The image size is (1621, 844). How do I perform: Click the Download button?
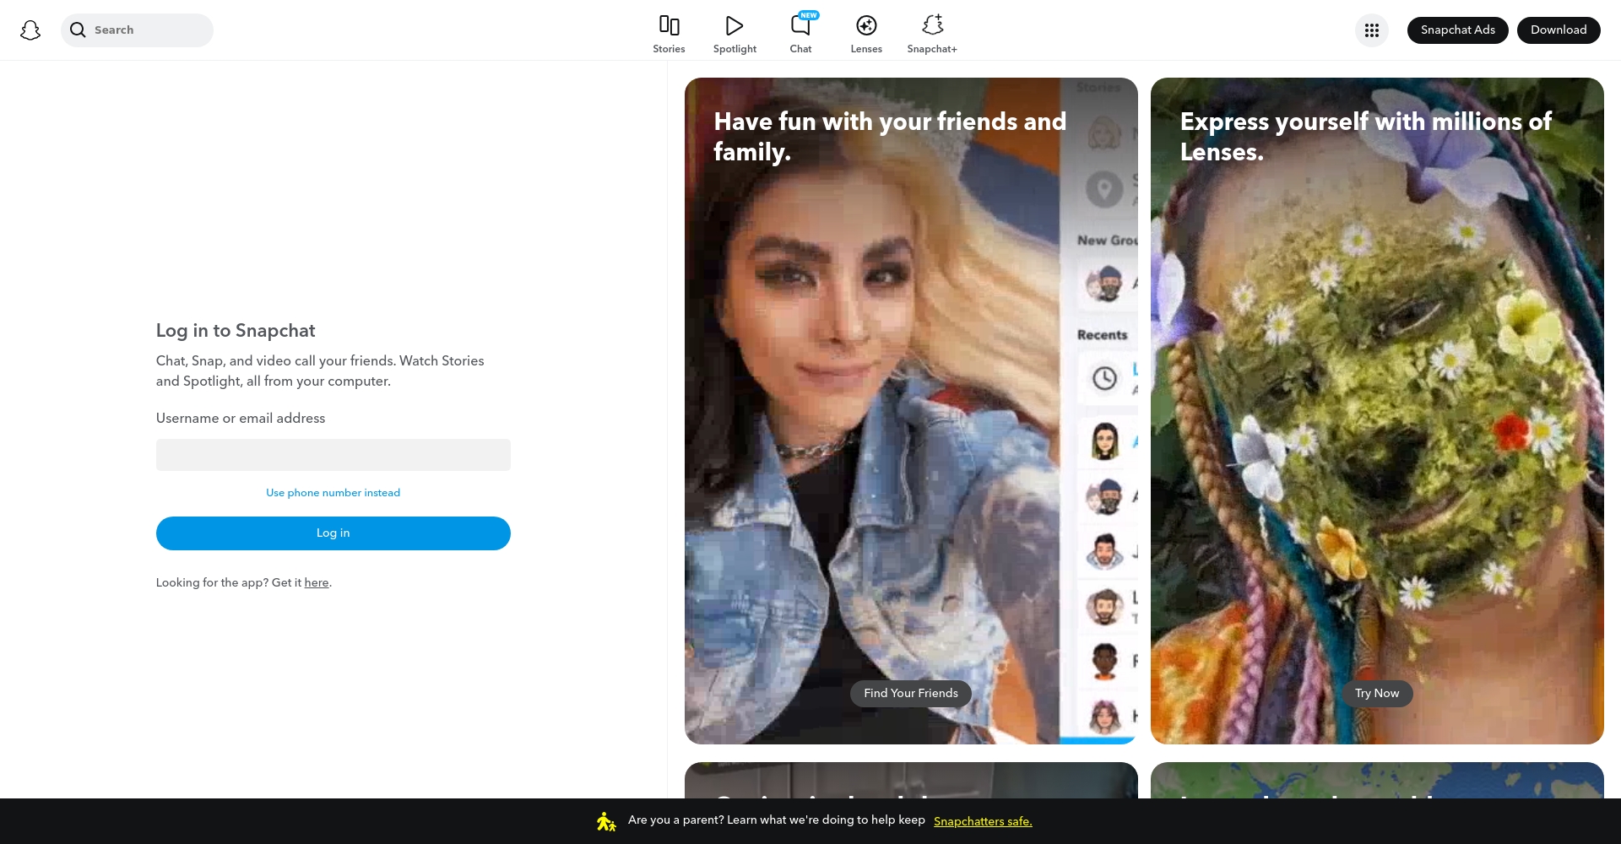pos(1559,30)
